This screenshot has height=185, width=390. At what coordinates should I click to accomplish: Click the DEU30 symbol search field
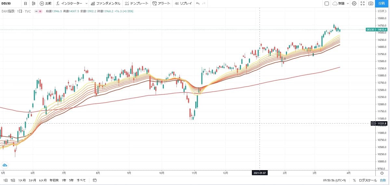click(10, 4)
